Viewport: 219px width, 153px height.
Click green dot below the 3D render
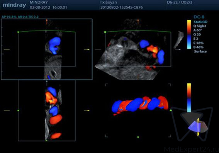[x=138, y=137]
